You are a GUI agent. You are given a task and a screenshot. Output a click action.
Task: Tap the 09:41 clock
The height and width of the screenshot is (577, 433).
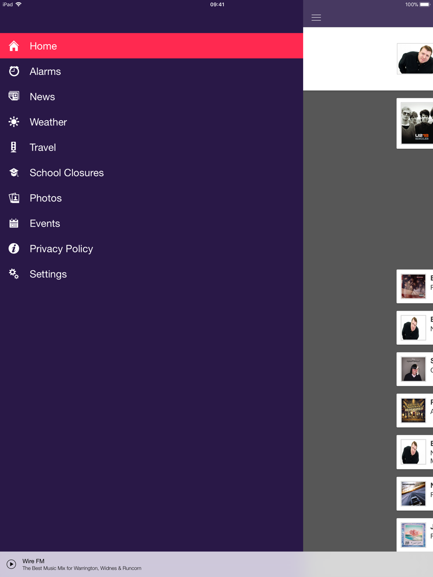click(x=217, y=4)
